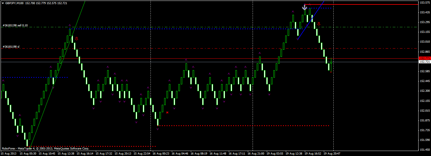This screenshot has height=156, width=431.
Task: Click the 153.010 price scale label
Action: click(x=425, y=42)
